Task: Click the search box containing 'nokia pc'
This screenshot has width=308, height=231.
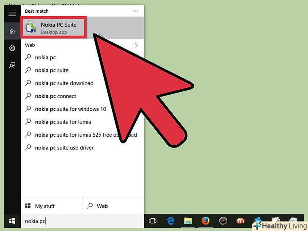Action: click(x=82, y=221)
